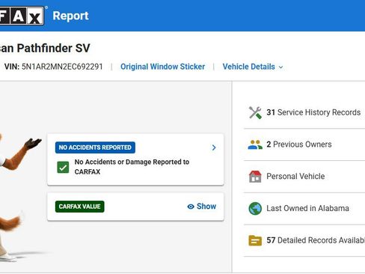Click the globe icon beside Last Owned
The image size is (365, 274).
(255, 208)
